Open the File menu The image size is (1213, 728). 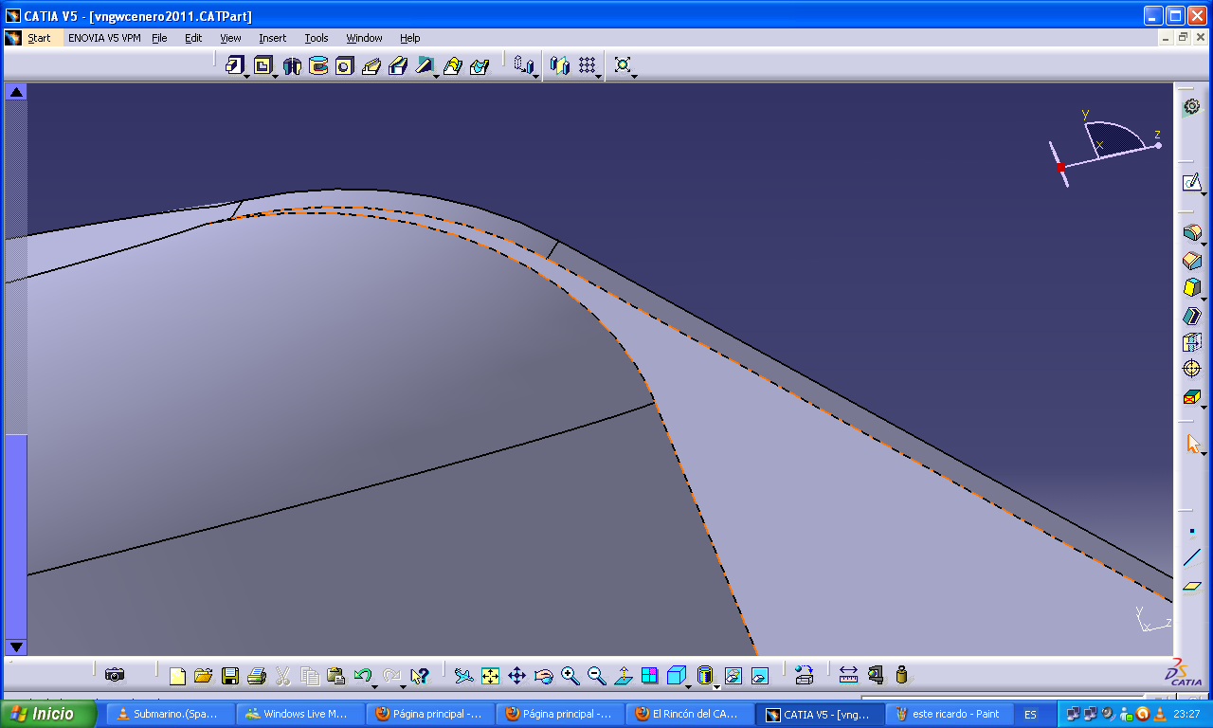point(159,38)
